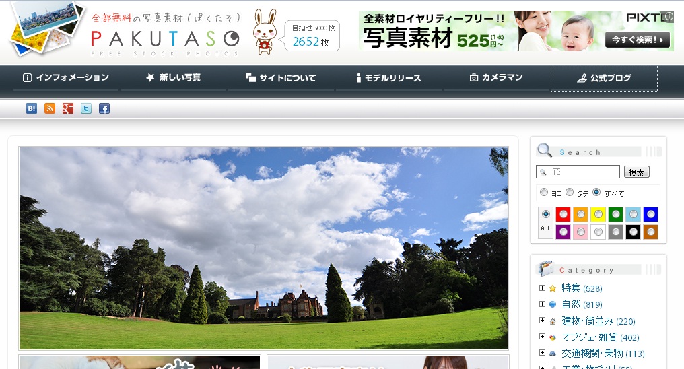
Task: Open the 新しい写真 menu item
Action: [173, 78]
